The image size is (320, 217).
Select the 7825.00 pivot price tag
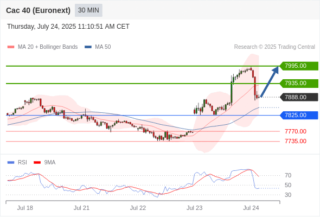[x=299, y=116]
